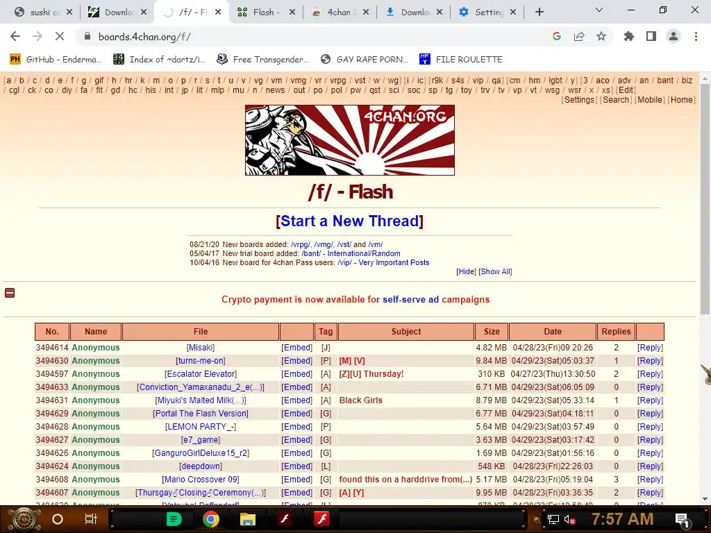Click the muted volume tray icon
The width and height of the screenshot is (711, 533).
569,519
